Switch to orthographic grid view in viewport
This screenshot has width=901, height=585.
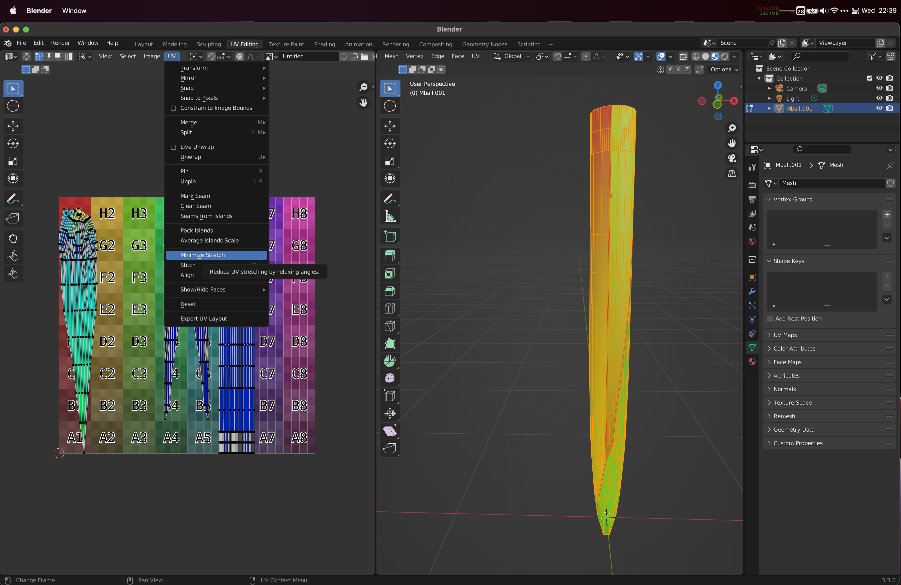coord(732,173)
